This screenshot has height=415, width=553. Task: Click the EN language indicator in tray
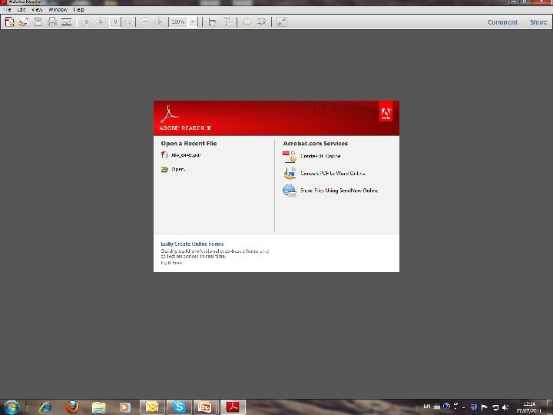[x=427, y=407]
